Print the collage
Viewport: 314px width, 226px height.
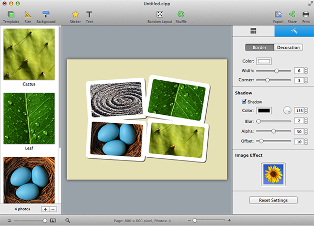[306, 15]
